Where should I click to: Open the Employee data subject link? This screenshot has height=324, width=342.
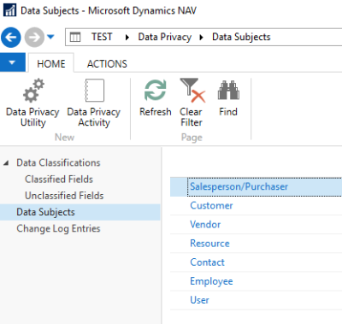click(x=211, y=281)
